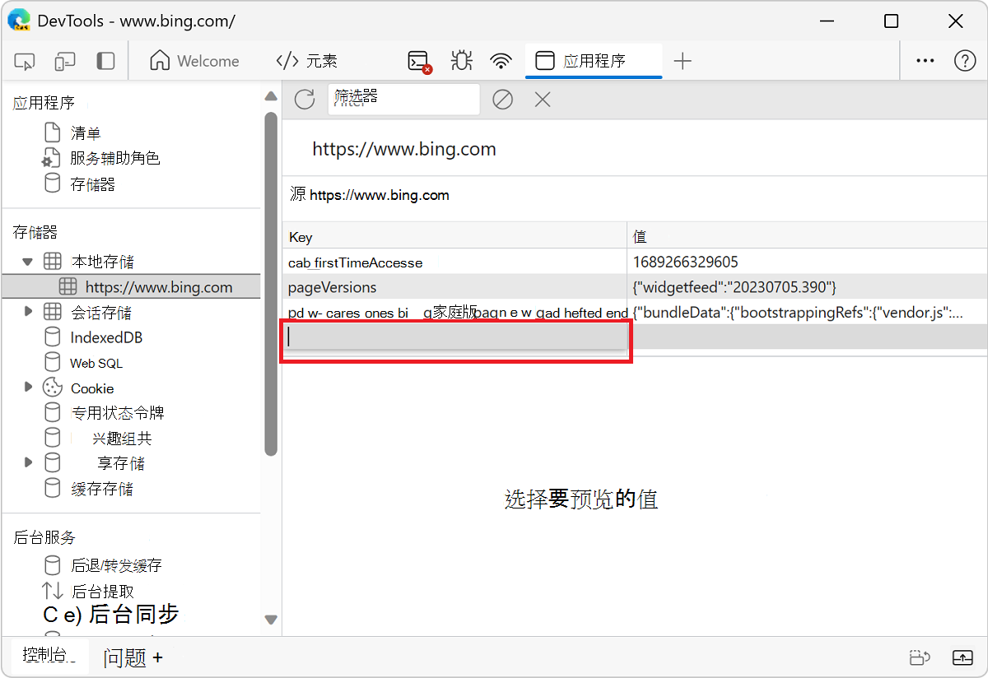Open 后台提取 item
The height and width of the screenshot is (678, 988).
pyautogui.click(x=102, y=591)
